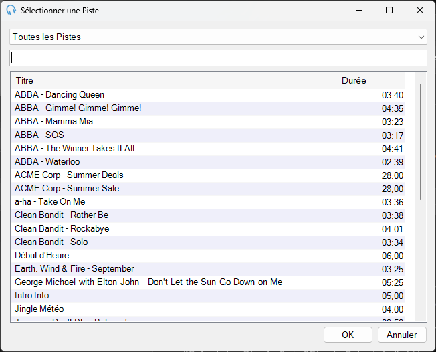Viewport: 436px width, 352px height.
Task: Click the 05:25 duration cell
Action: click(393, 282)
